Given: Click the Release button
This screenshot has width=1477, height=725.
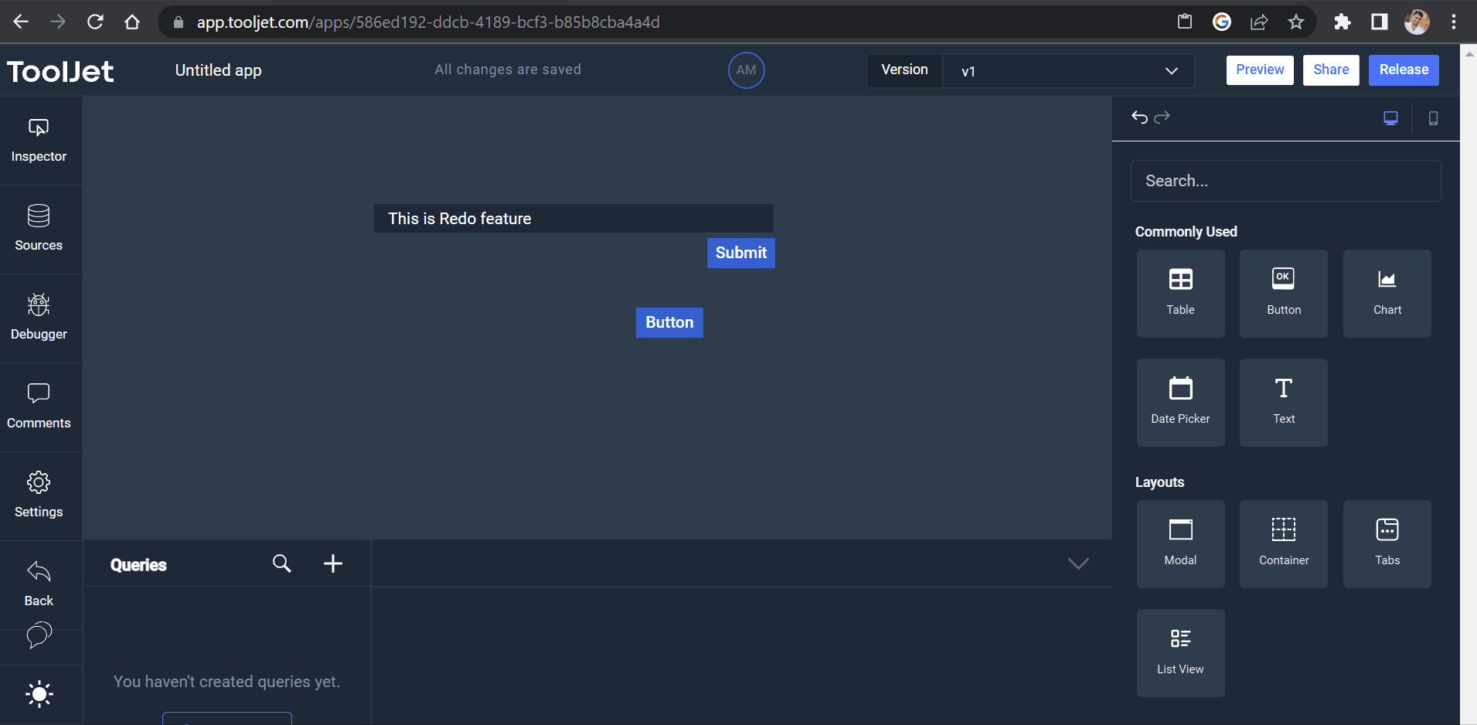Looking at the screenshot, I should 1404,70.
